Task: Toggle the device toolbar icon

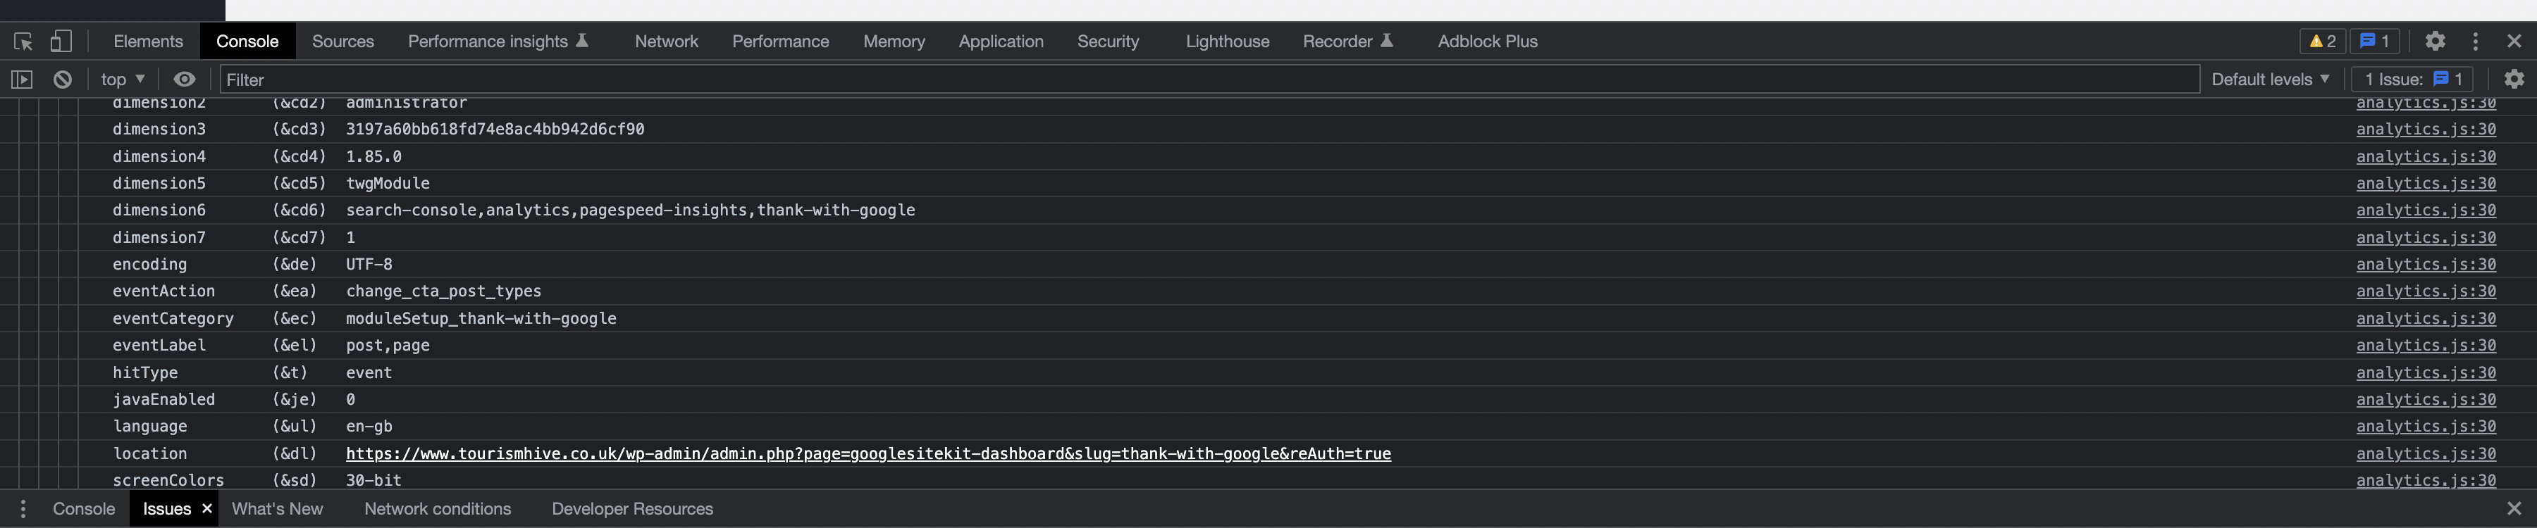Action: (x=61, y=42)
